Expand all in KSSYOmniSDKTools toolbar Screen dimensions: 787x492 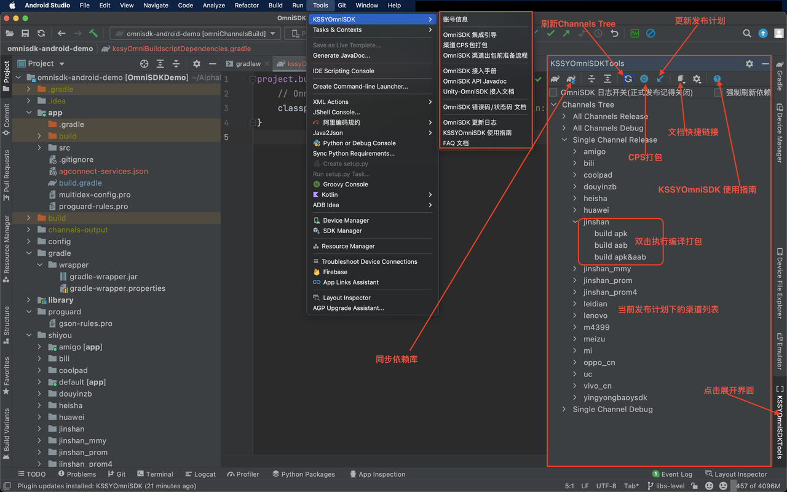pyautogui.click(x=607, y=79)
